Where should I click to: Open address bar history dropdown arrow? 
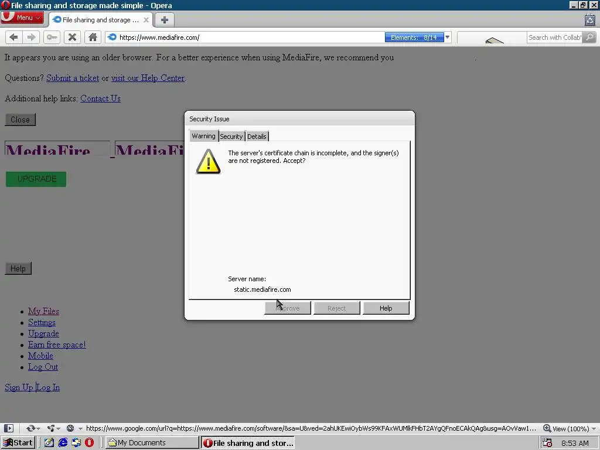click(x=447, y=37)
